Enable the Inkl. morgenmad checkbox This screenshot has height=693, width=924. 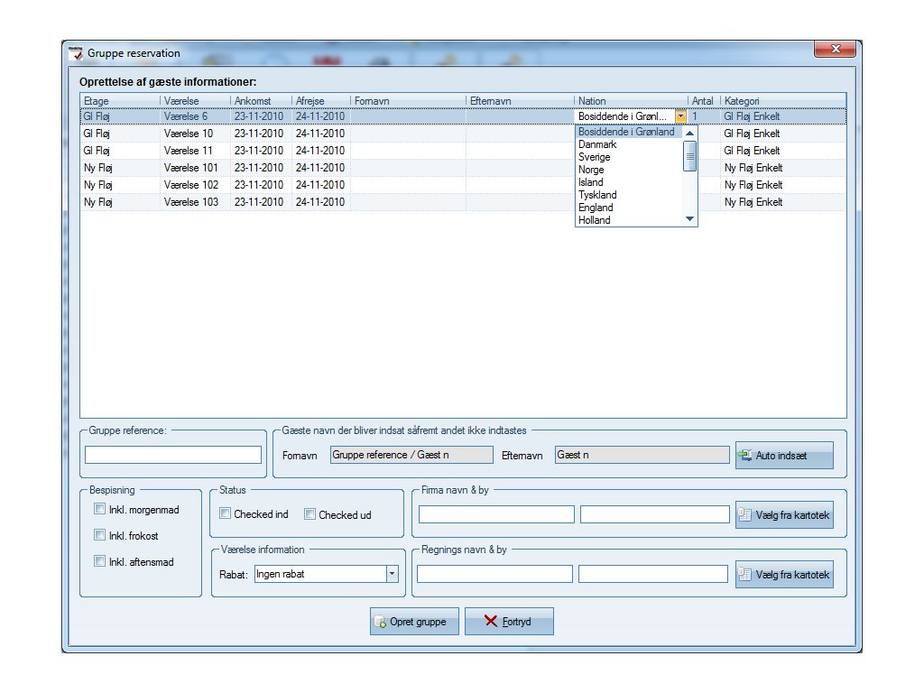point(99,509)
